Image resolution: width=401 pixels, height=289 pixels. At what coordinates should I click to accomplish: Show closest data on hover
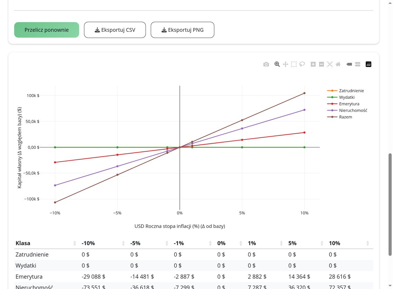click(349, 64)
